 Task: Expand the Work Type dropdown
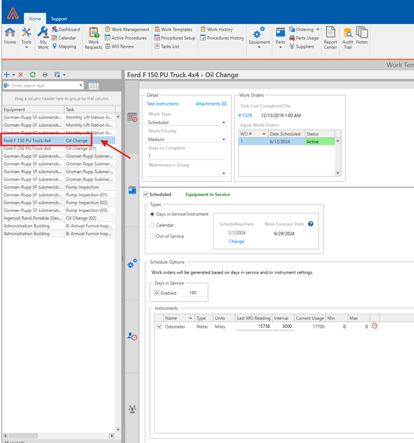coord(224,122)
